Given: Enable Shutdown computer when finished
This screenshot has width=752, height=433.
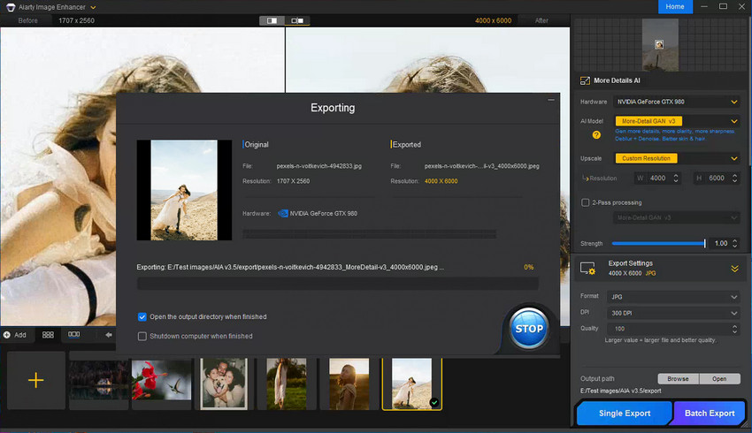Looking at the screenshot, I should point(142,336).
